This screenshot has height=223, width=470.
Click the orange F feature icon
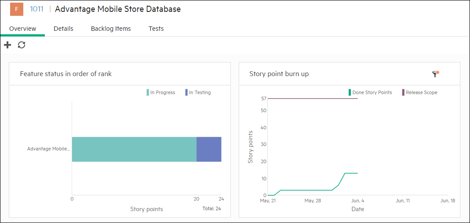click(x=16, y=9)
